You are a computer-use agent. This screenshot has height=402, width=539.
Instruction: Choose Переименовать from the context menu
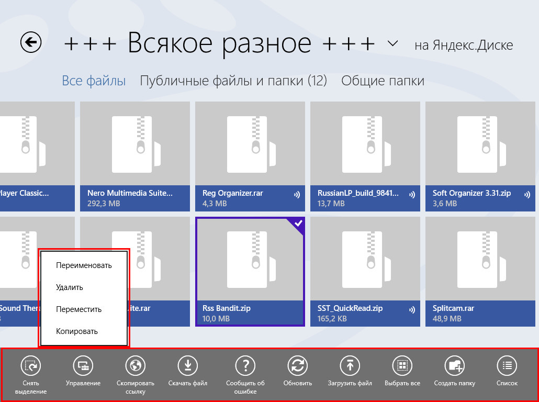[84, 265]
